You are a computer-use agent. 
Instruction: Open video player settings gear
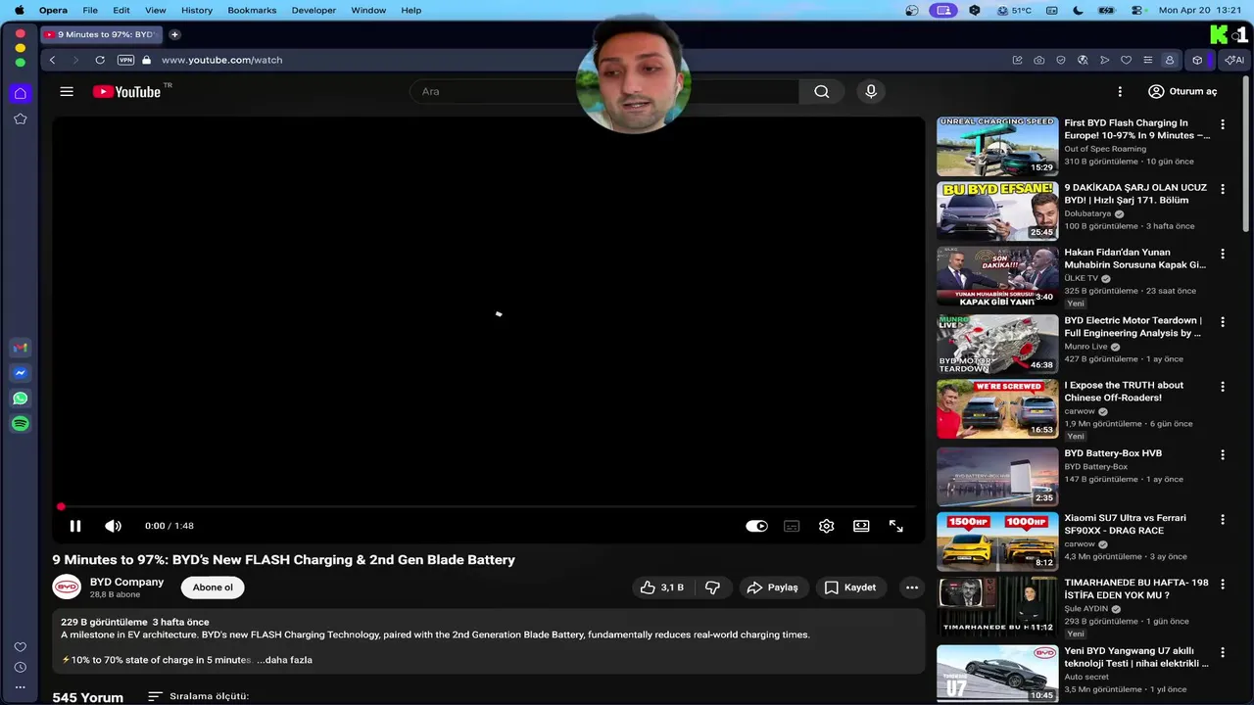[827, 526]
